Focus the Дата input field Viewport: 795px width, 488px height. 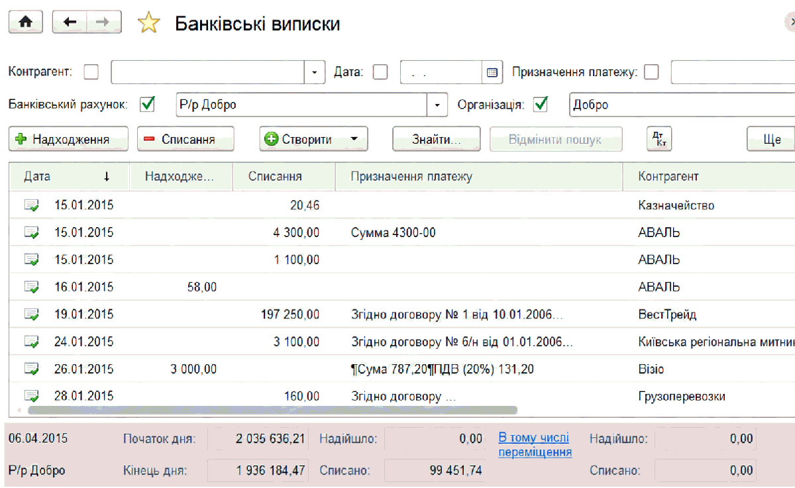tap(441, 72)
